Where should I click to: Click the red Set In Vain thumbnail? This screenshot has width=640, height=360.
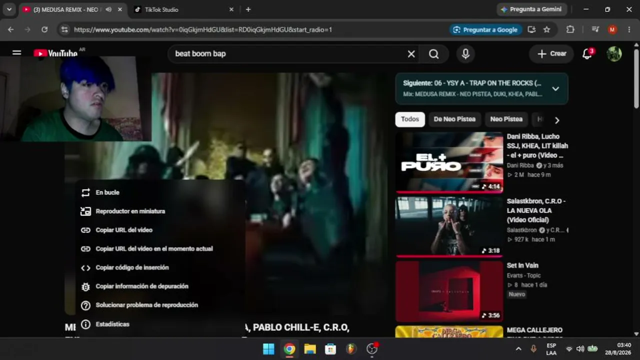click(x=449, y=291)
